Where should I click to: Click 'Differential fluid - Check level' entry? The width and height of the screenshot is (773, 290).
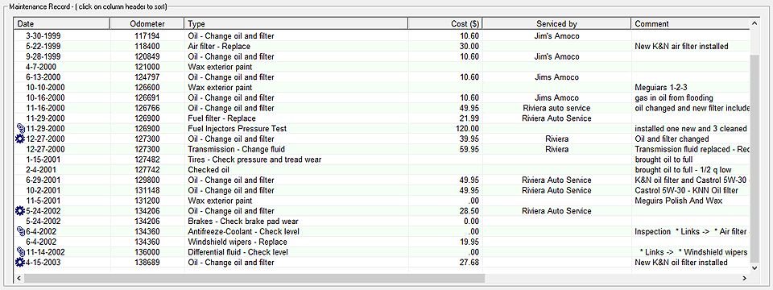pyautogui.click(x=238, y=252)
